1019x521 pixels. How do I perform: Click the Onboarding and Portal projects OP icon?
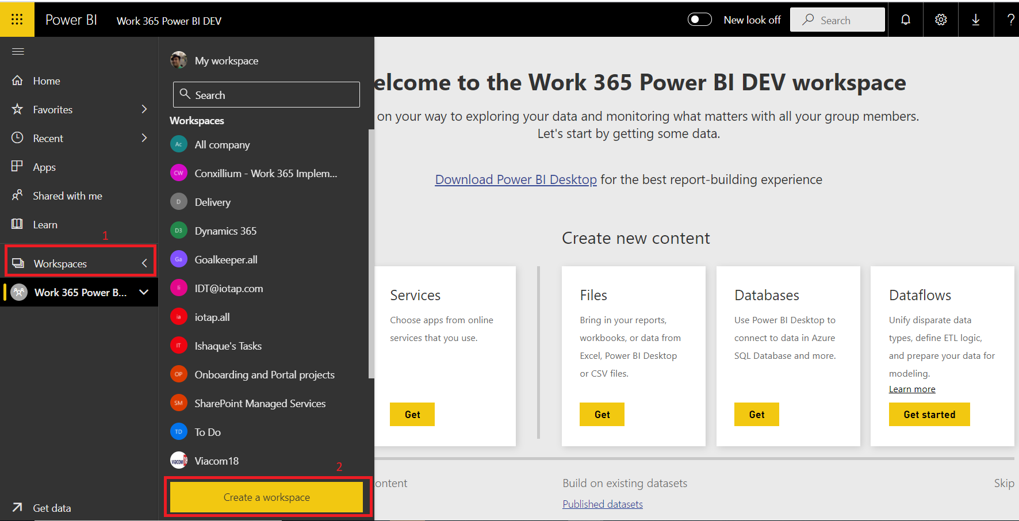179,374
